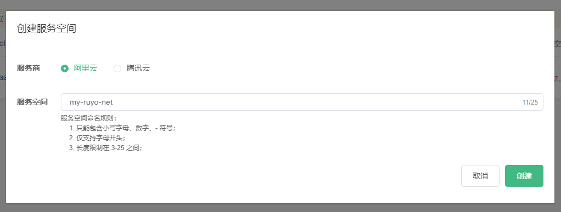Click the red text at right edge
This screenshot has height=212, width=561.
(x=558, y=78)
